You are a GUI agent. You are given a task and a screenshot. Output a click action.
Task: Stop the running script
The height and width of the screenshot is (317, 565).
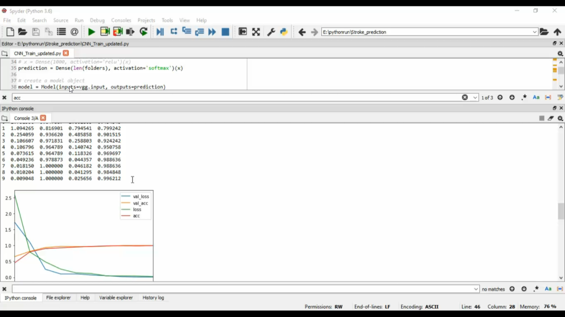click(225, 32)
